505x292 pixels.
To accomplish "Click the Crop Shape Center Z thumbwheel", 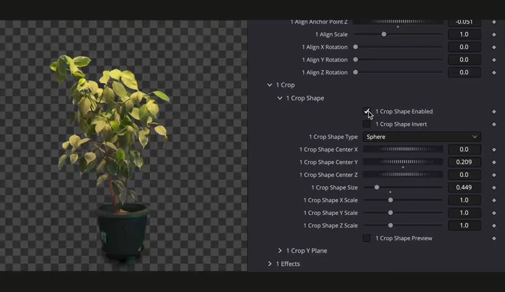I will point(403,174).
